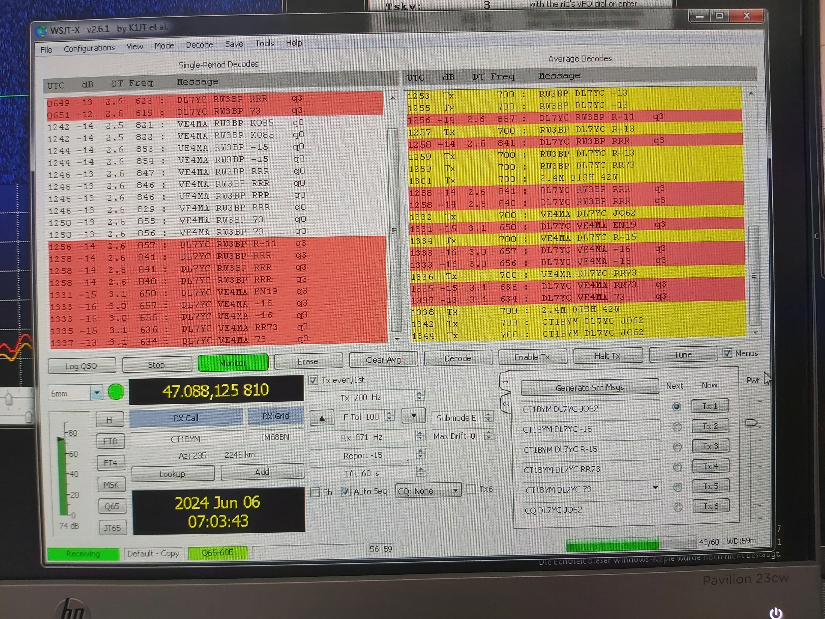The image size is (825, 619).
Task: Open the Help menu
Action: (x=294, y=43)
